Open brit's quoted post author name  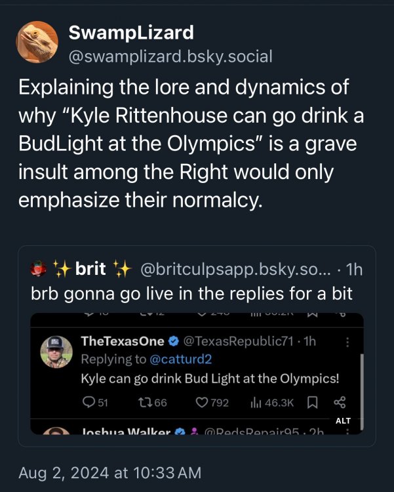[x=91, y=268]
